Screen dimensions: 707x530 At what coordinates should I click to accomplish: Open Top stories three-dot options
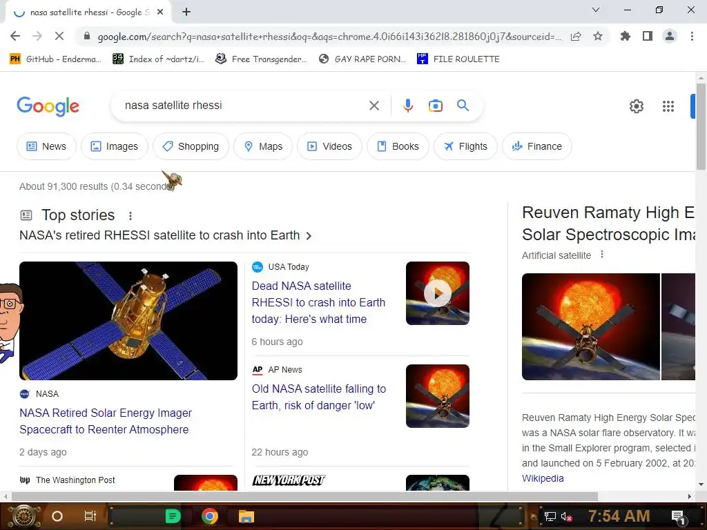[130, 216]
